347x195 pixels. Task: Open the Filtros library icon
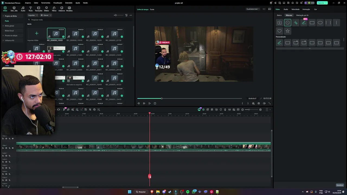(54, 9)
